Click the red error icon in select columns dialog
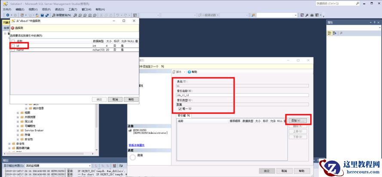382x177 pixels. point(12,28)
